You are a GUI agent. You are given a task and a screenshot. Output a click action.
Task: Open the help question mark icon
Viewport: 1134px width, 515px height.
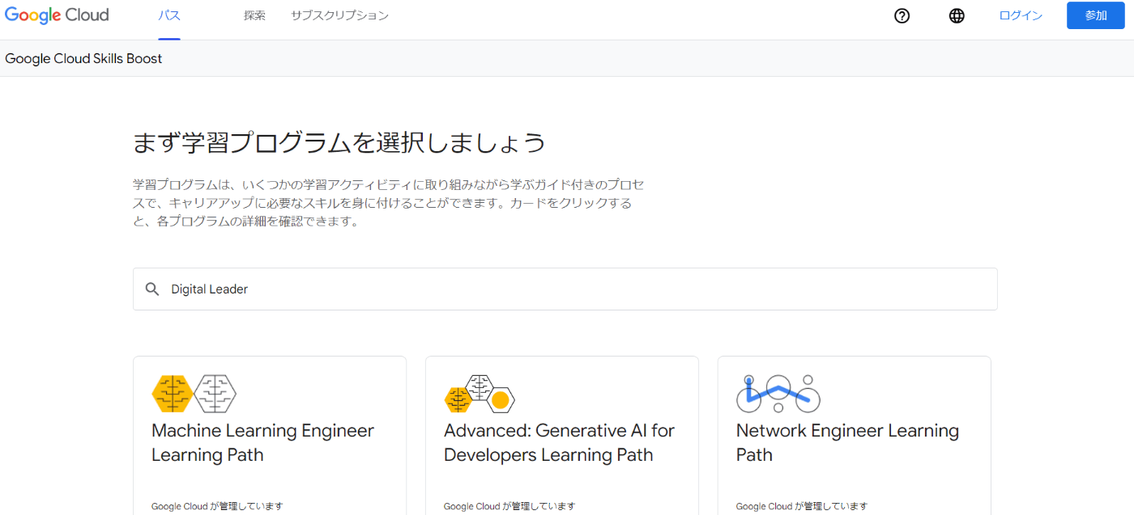902,15
